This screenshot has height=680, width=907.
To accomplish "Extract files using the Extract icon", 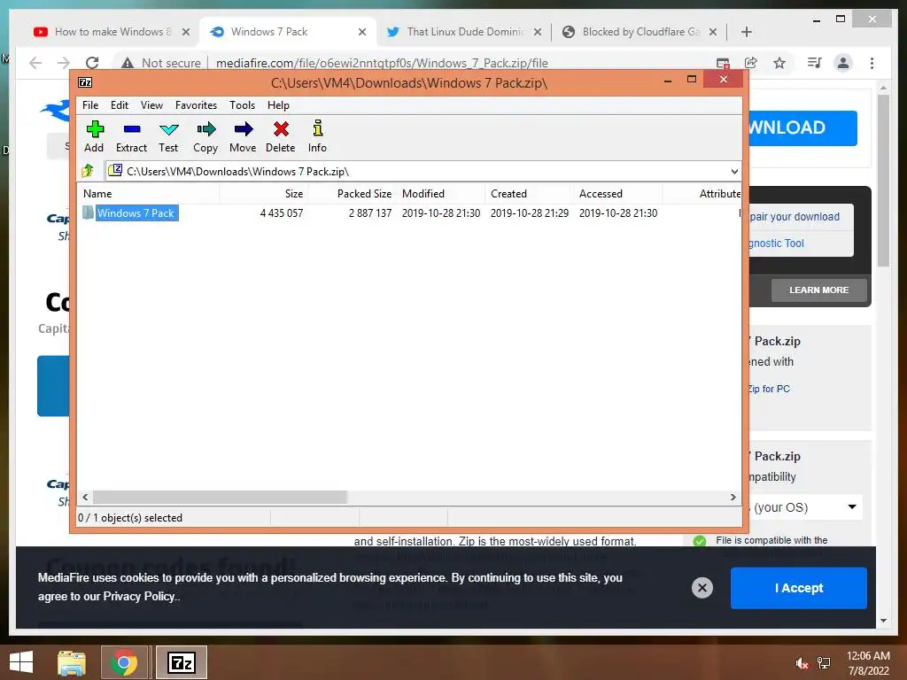I will [x=131, y=137].
